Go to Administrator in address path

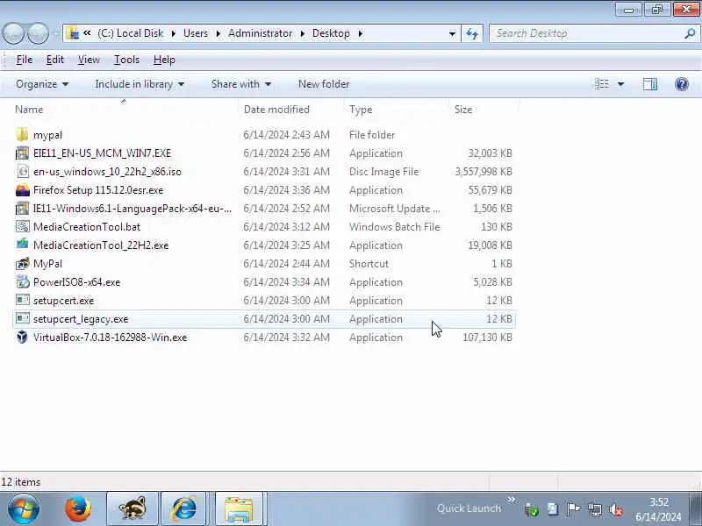(x=260, y=33)
